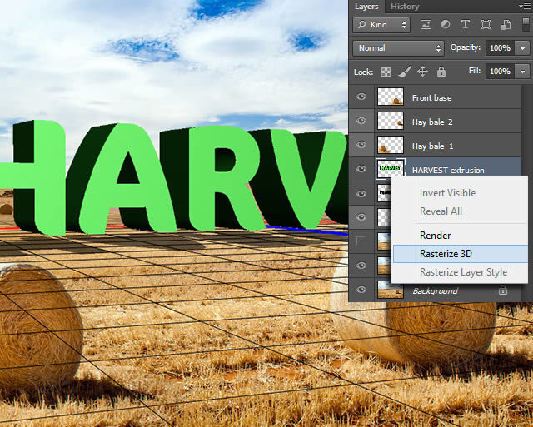Image resolution: width=533 pixels, height=427 pixels.
Task: Click the Fill percentage field
Action: pos(500,72)
